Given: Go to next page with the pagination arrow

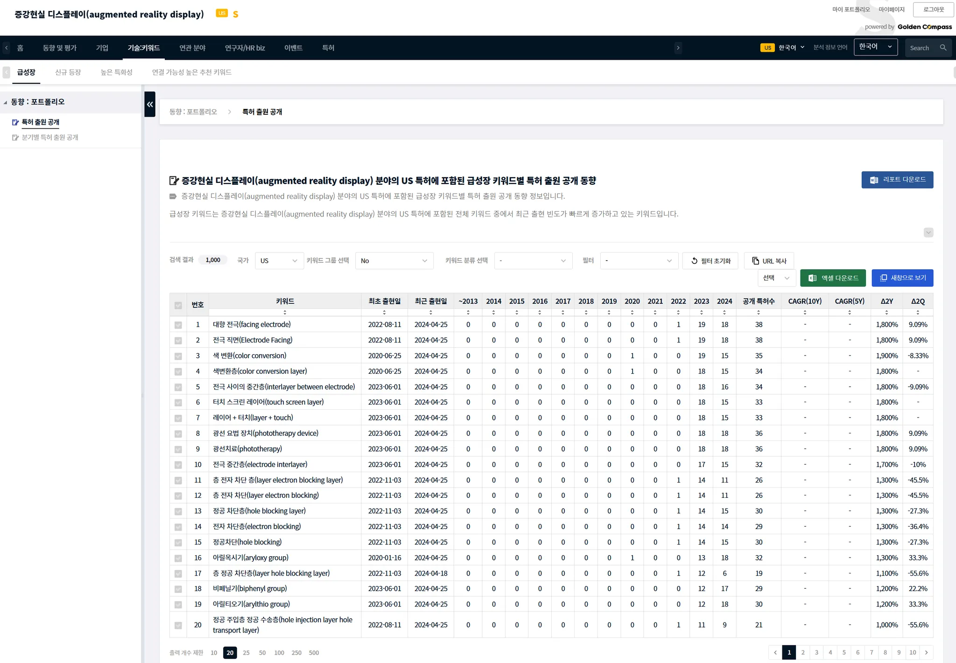Looking at the screenshot, I should (x=926, y=652).
